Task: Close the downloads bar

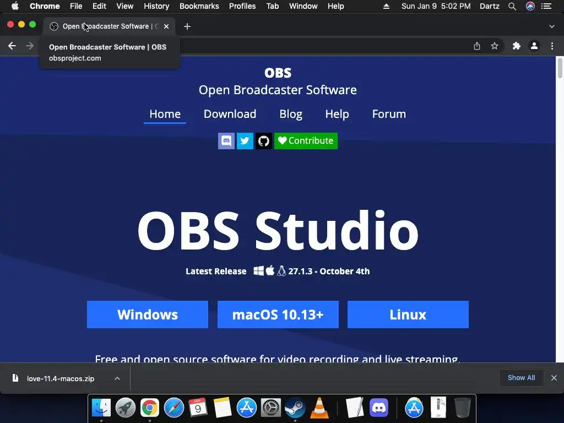Action: pos(554,378)
